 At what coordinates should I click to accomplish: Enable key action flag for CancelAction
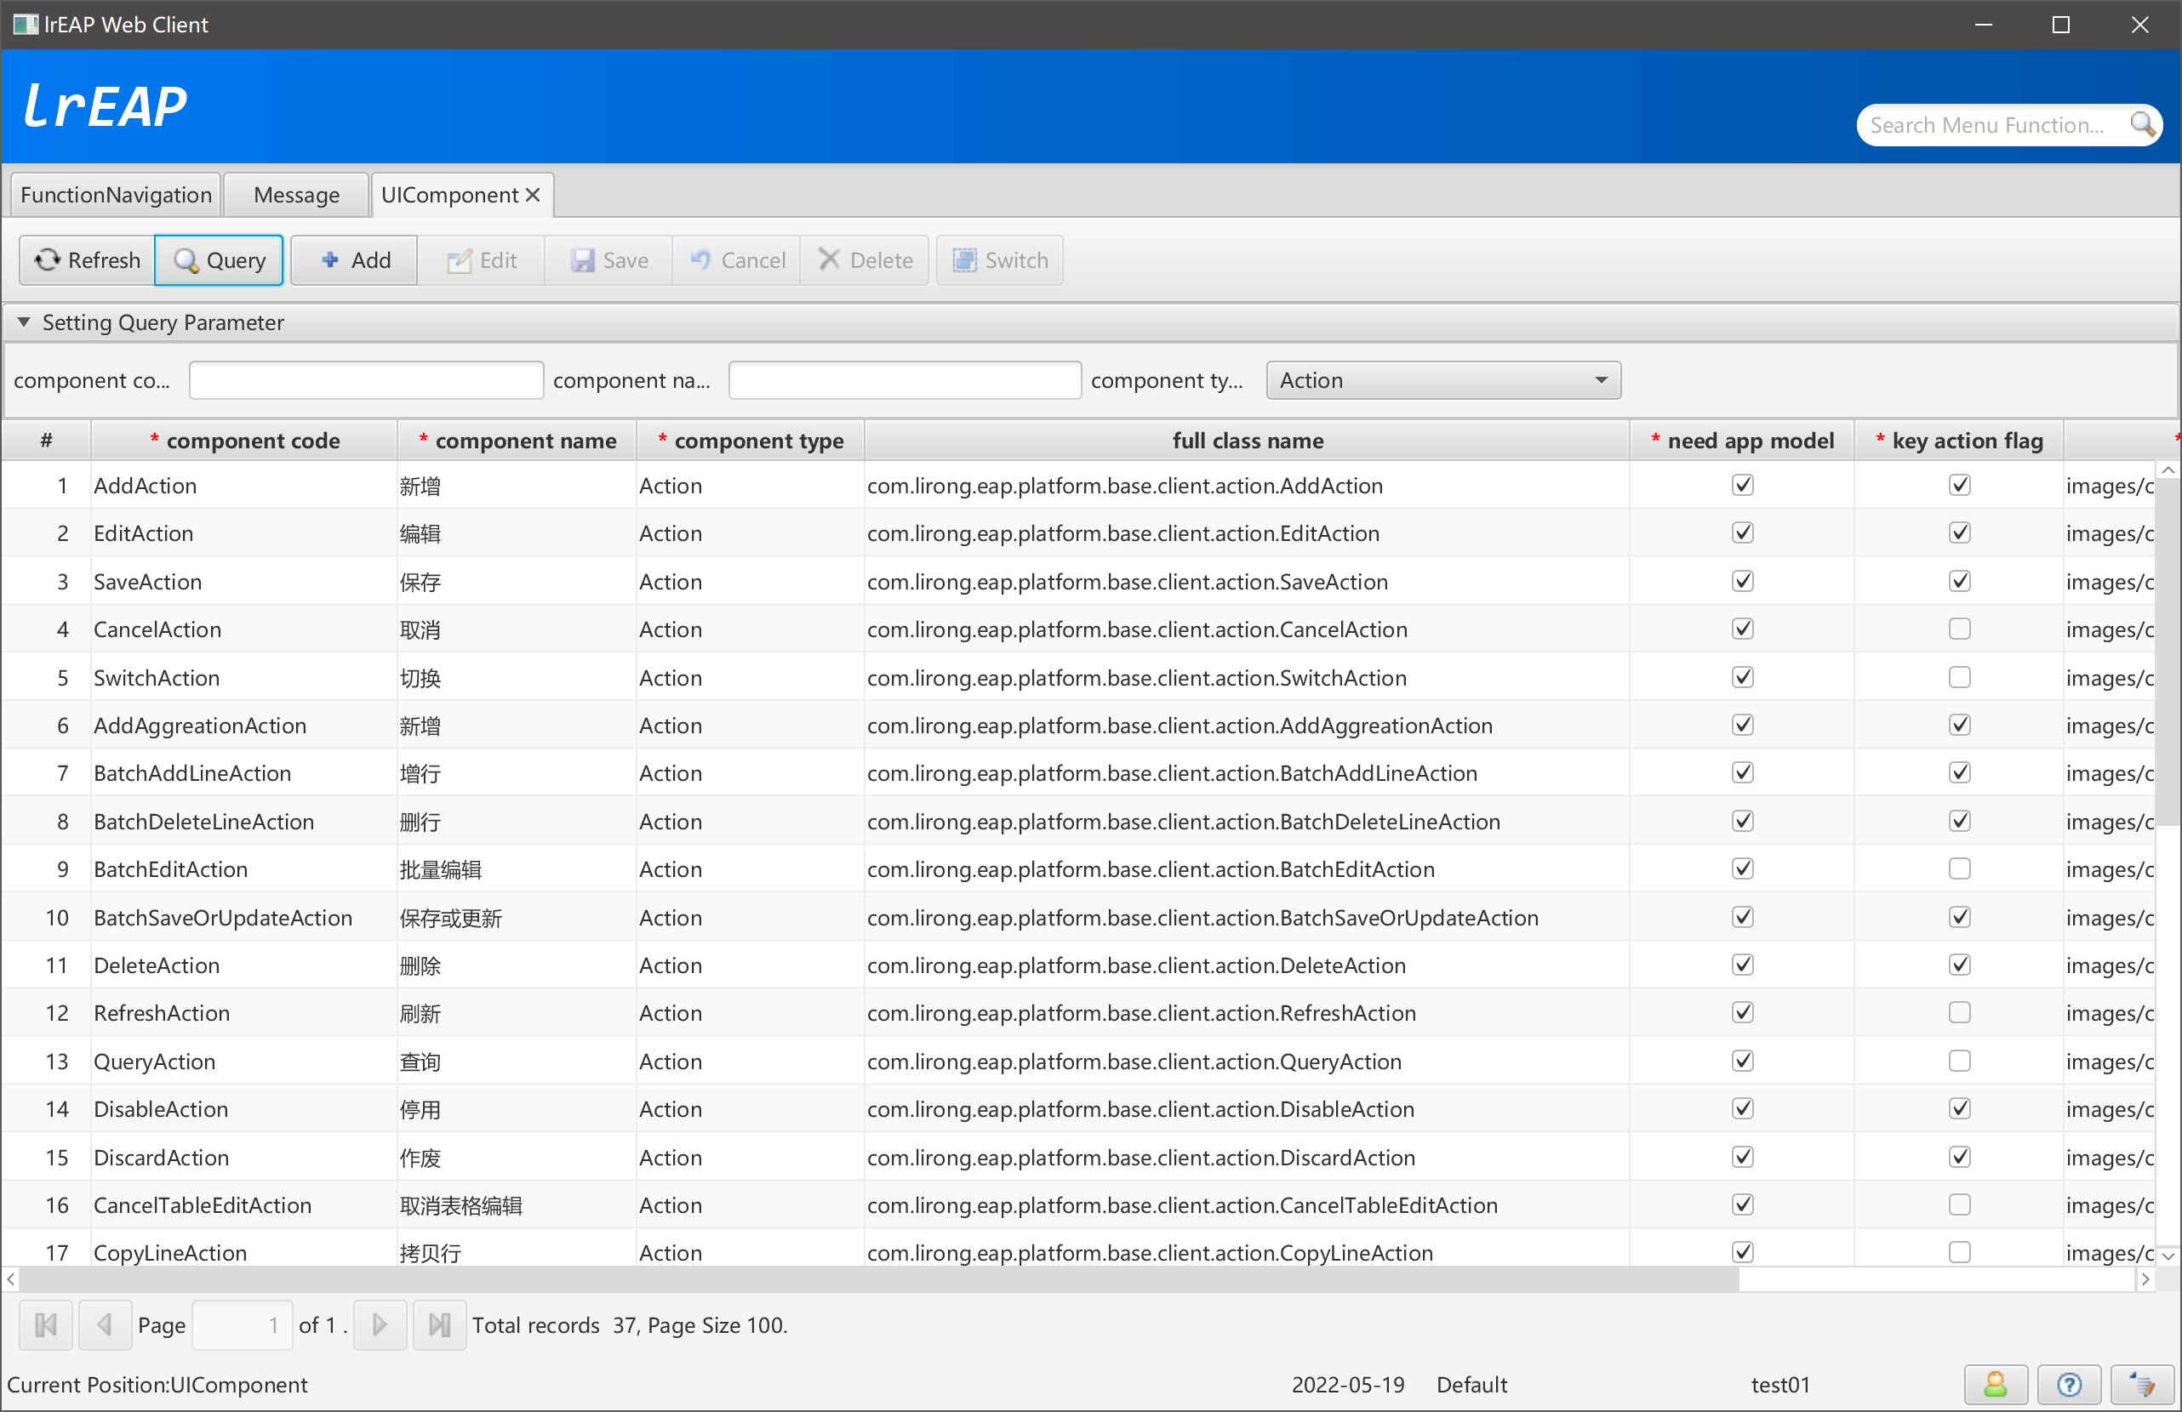coord(1959,629)
